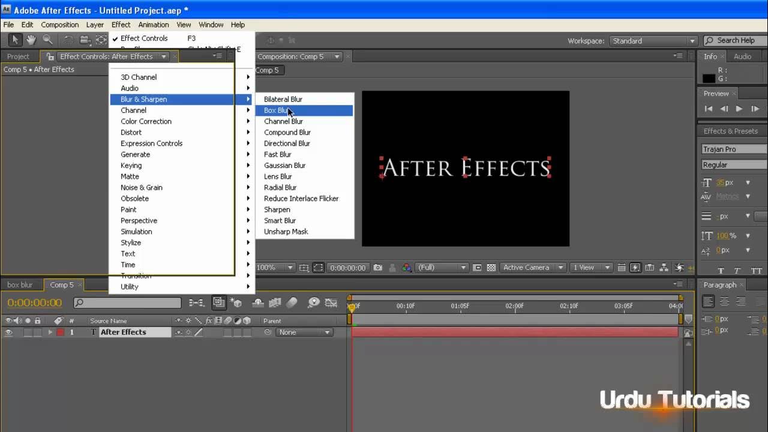Toggle shy switch on After Effects layer
Screen dimensions: 768x432
point(179,332)
